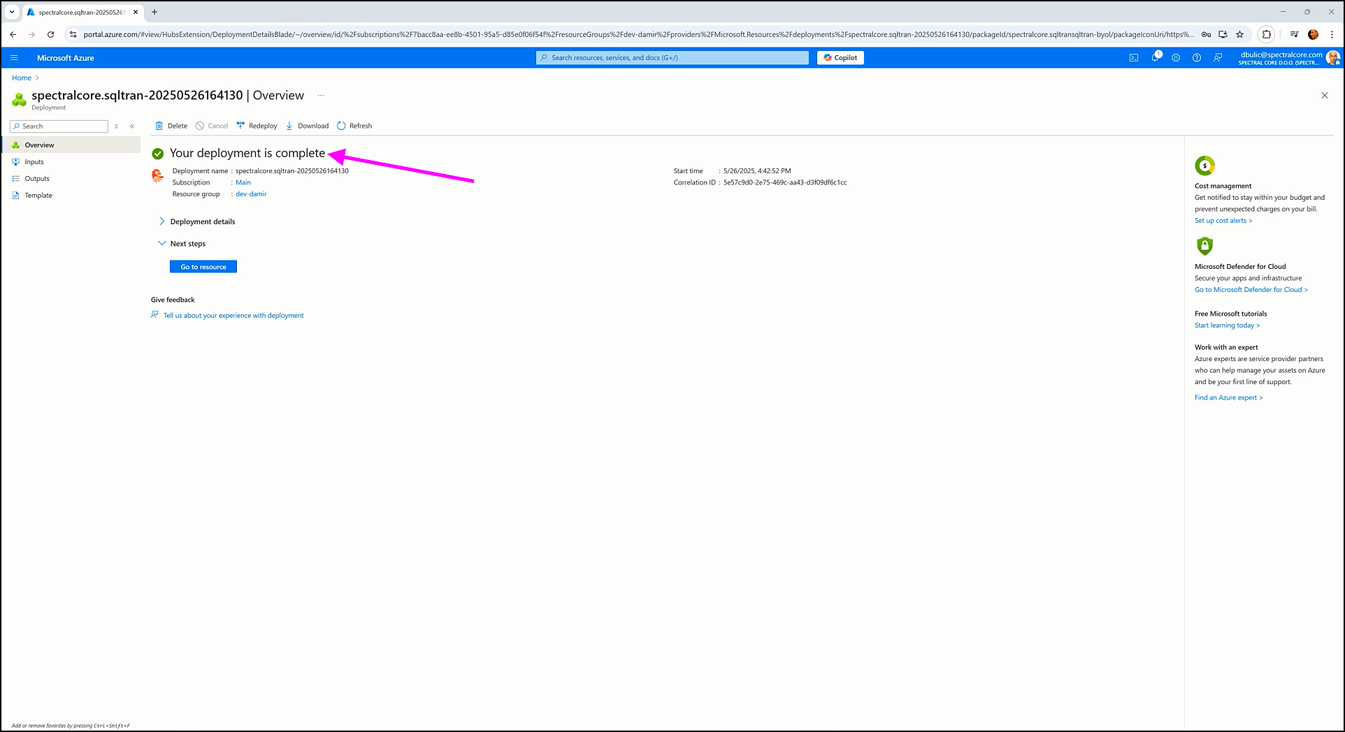Click the Delete deployment button

(171, 126)
